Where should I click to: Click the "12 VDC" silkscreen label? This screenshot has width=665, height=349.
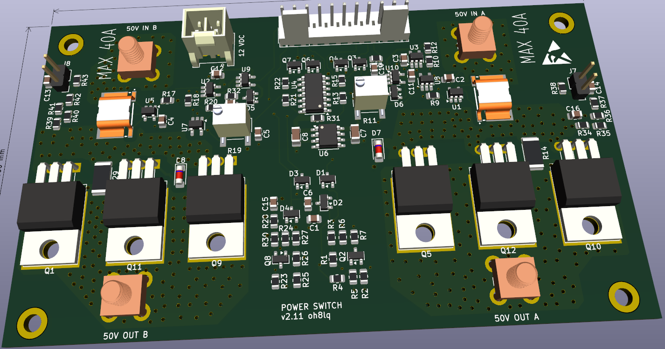point(242,46)
